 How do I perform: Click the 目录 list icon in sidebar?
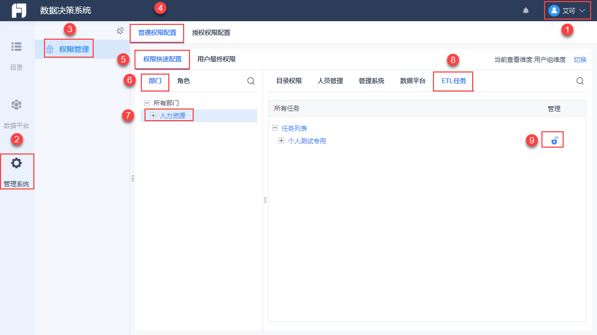16,47
